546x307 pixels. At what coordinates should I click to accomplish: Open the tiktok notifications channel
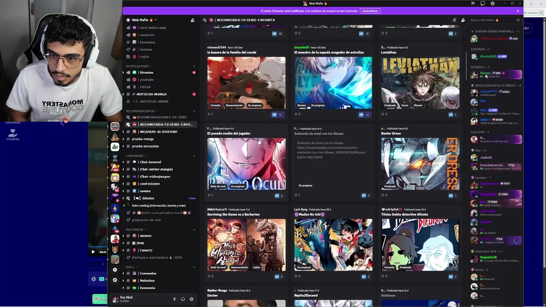pos(160,87)
